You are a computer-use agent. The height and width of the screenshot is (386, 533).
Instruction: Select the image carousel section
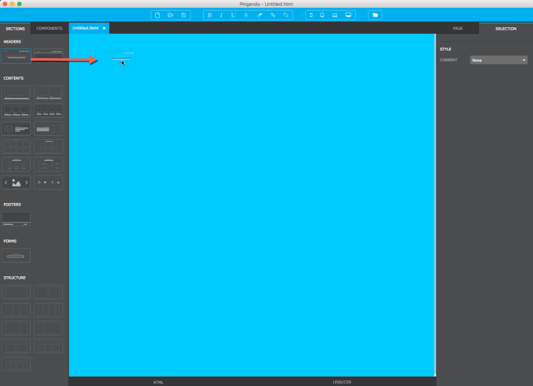click(16, 182)
